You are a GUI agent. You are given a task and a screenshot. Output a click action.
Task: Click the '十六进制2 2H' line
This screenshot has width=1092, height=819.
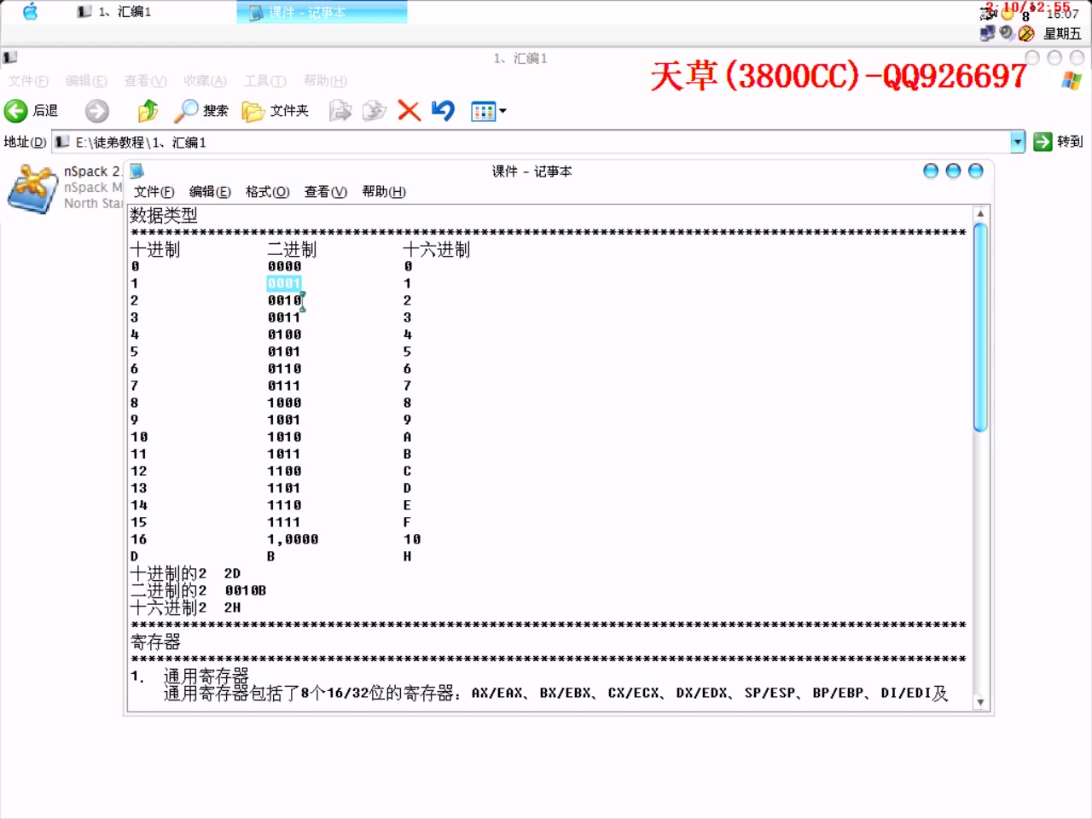[185, 607]
